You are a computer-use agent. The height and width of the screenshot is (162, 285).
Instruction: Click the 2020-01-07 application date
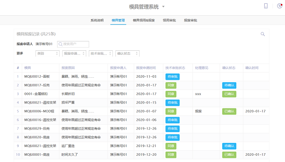(146, 111)
